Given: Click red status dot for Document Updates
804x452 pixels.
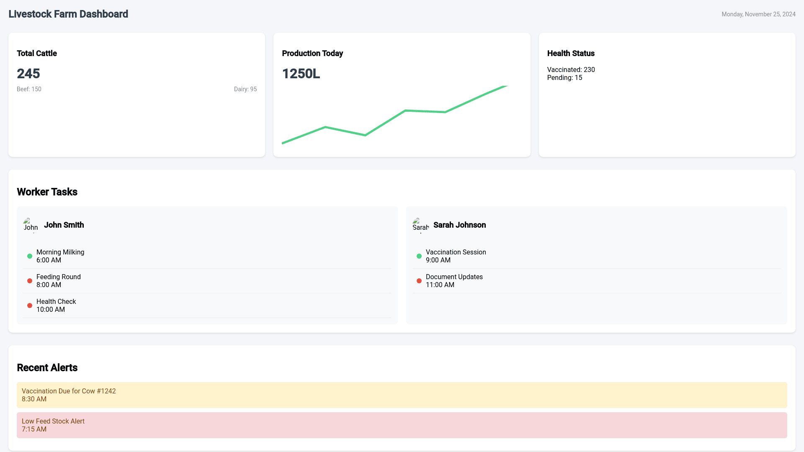Looking at the screenshot, I should point(419,281).
